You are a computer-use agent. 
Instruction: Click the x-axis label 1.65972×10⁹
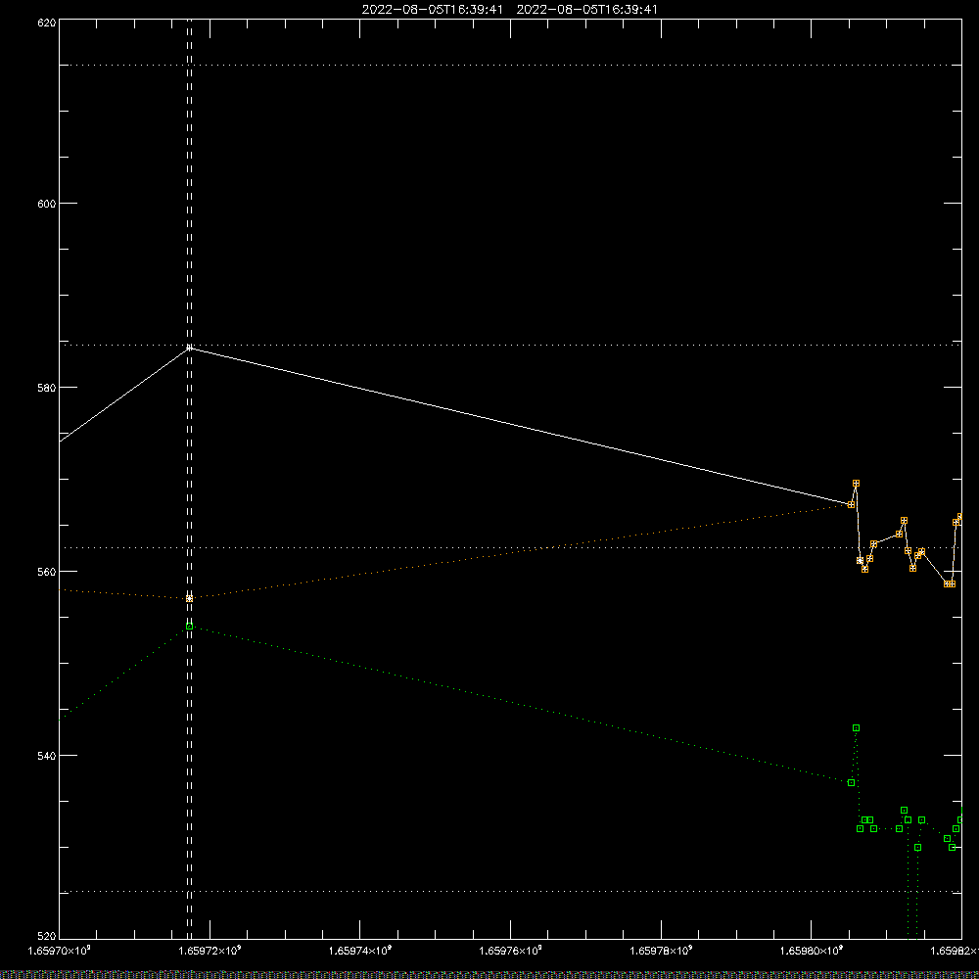[x=210, y=951]
